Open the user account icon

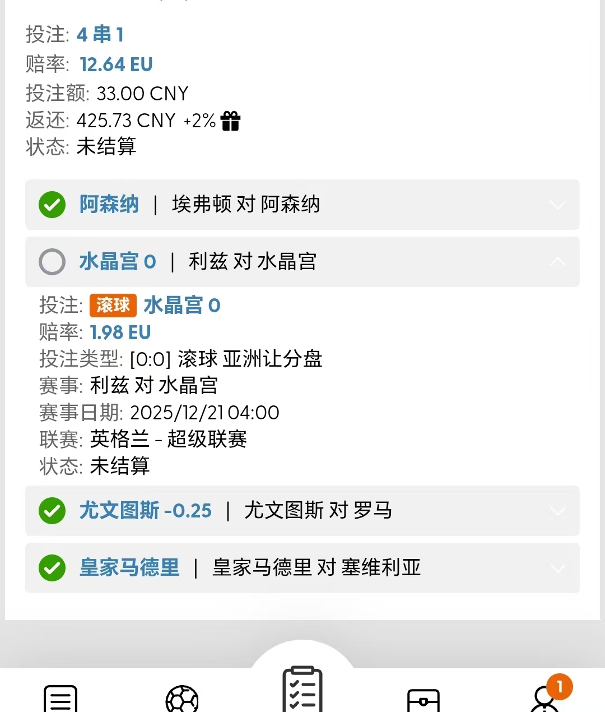point(543,701)
